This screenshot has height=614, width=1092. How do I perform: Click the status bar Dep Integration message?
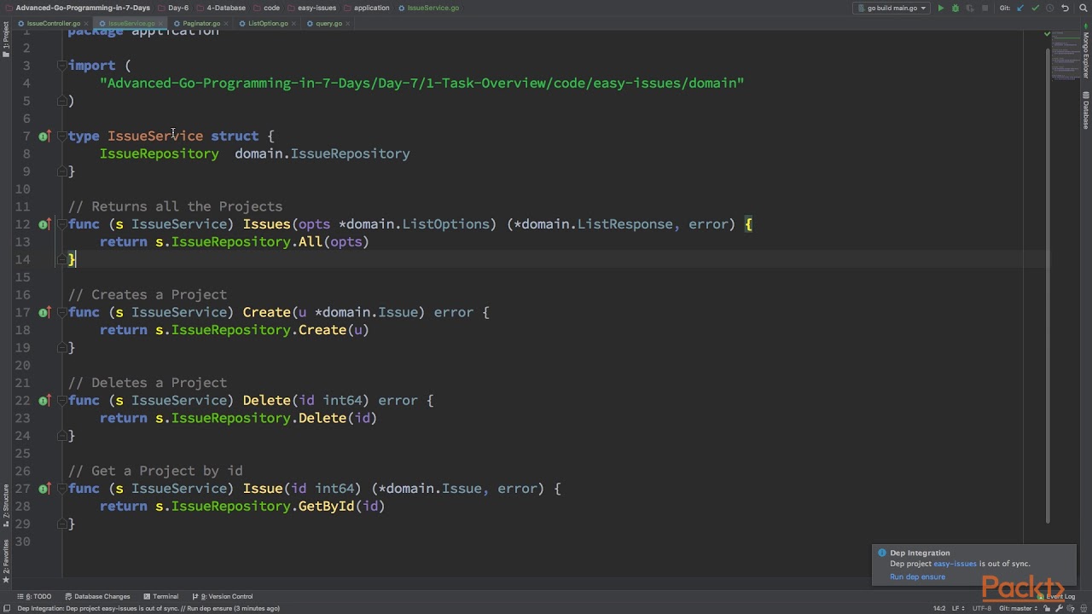(148, 608)
